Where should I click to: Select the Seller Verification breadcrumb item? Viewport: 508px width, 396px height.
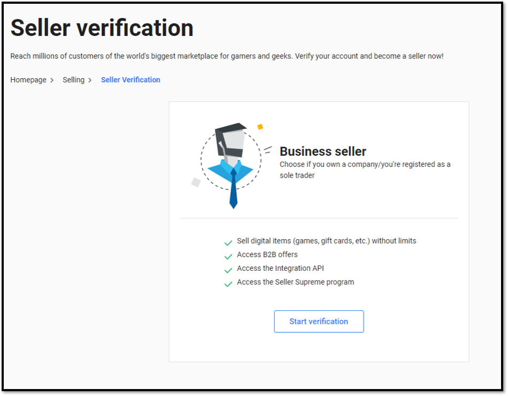(130, 80)
